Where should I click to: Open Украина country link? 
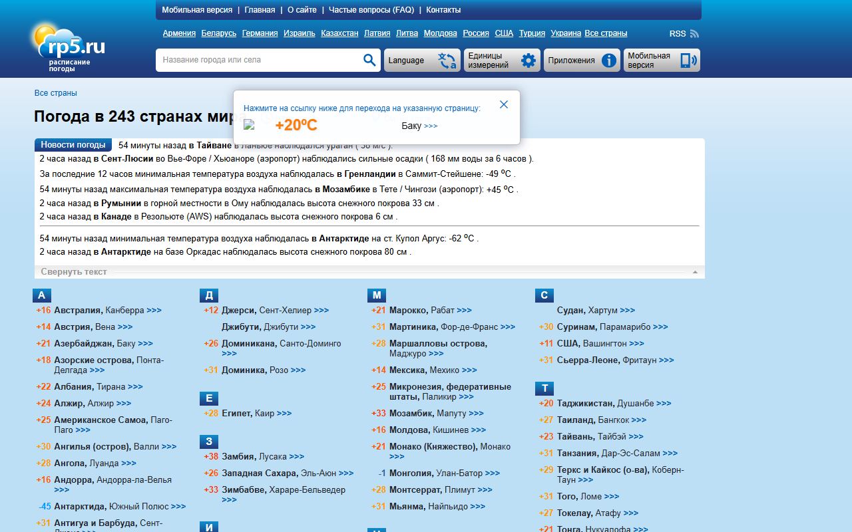coord(566,33)
